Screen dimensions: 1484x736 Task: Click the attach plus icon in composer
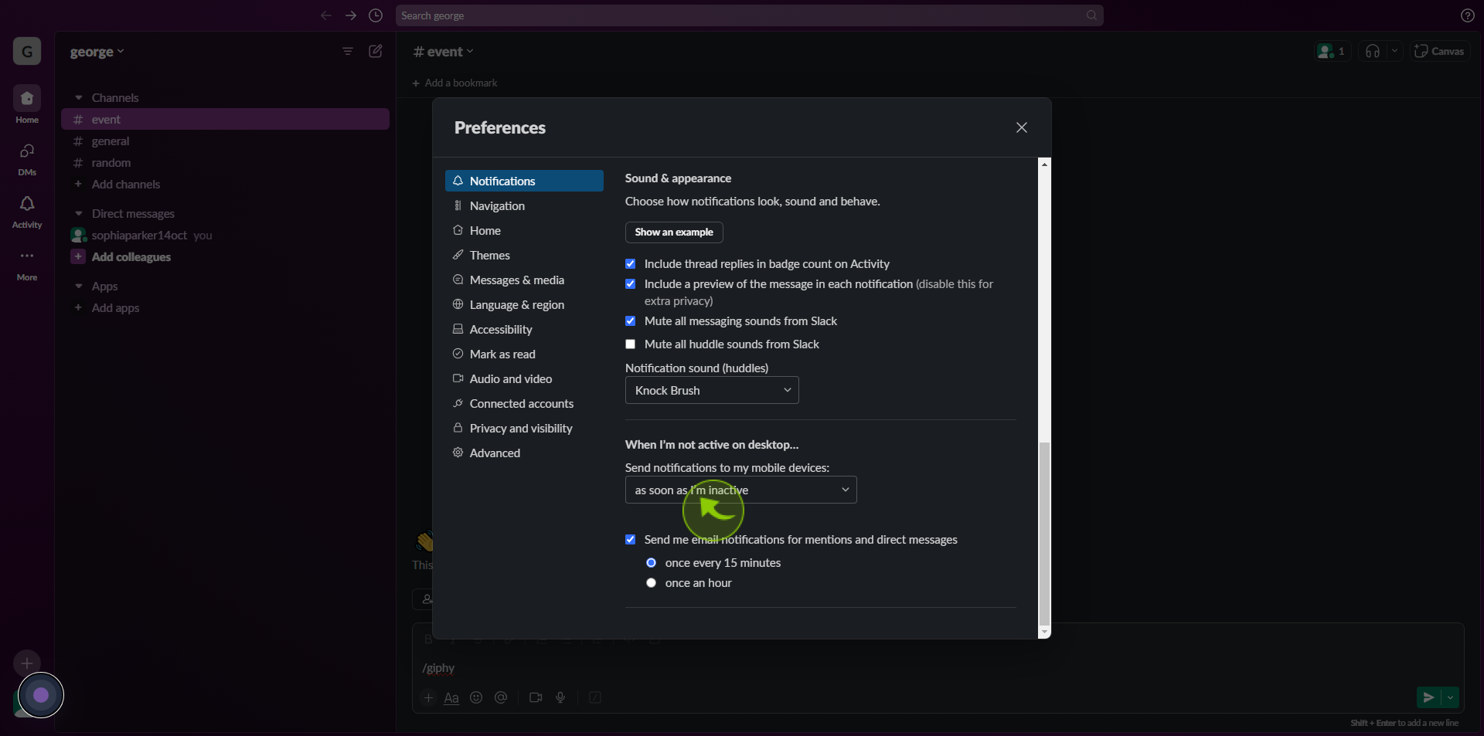click(428, 697)
